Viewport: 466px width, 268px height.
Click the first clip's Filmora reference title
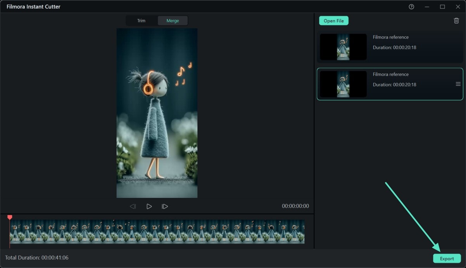(391, 37)
